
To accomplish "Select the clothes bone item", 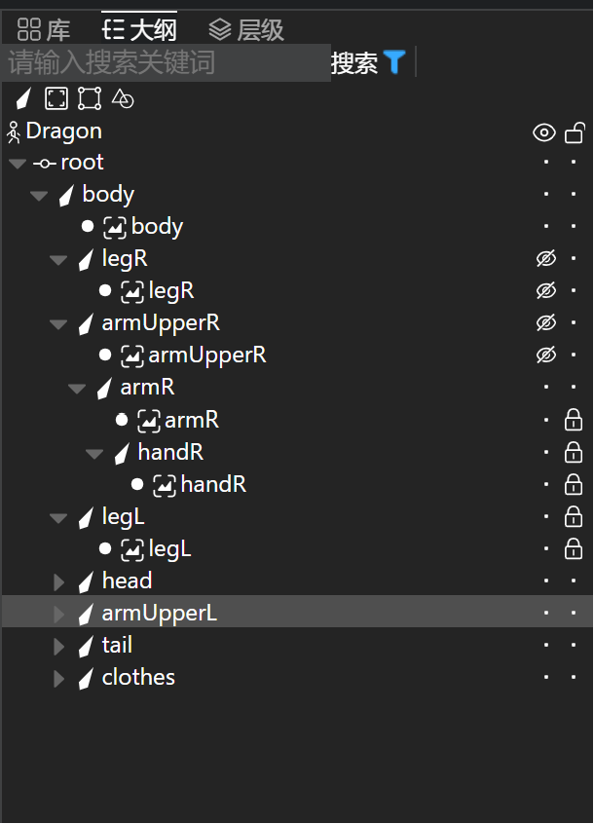I will coord(138,677).
